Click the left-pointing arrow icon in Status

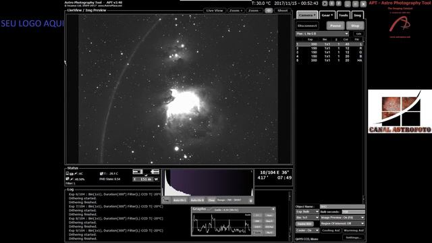click(x=155, y=172)
